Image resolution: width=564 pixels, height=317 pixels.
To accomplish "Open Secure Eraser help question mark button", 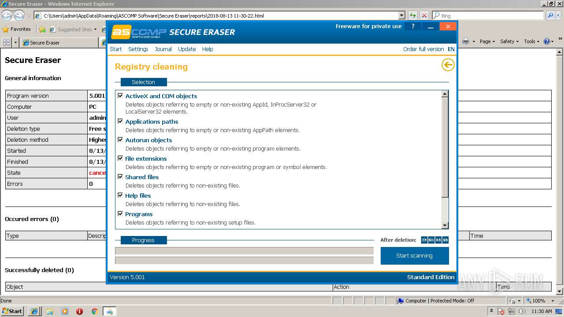I will tap(413, 26).
